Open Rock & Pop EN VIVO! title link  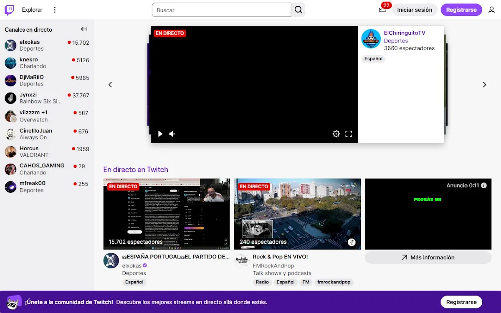pos(280,257)
